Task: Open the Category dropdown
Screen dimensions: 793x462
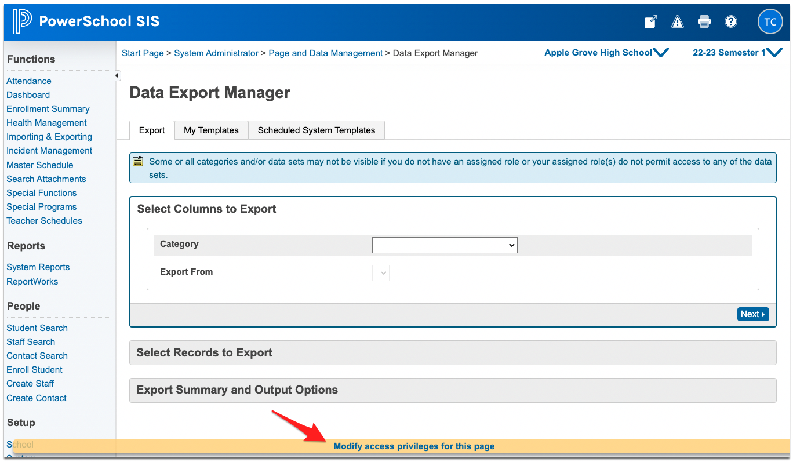Action: click(444, 245)
